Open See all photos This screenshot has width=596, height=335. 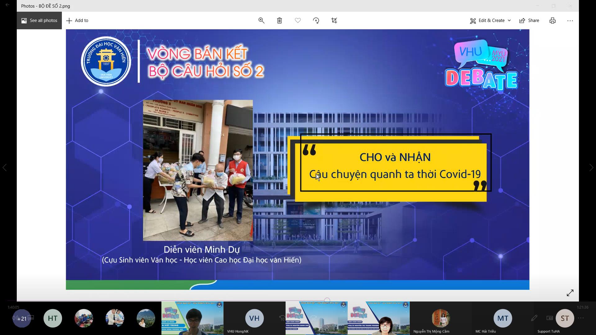[x=39, y=20]
